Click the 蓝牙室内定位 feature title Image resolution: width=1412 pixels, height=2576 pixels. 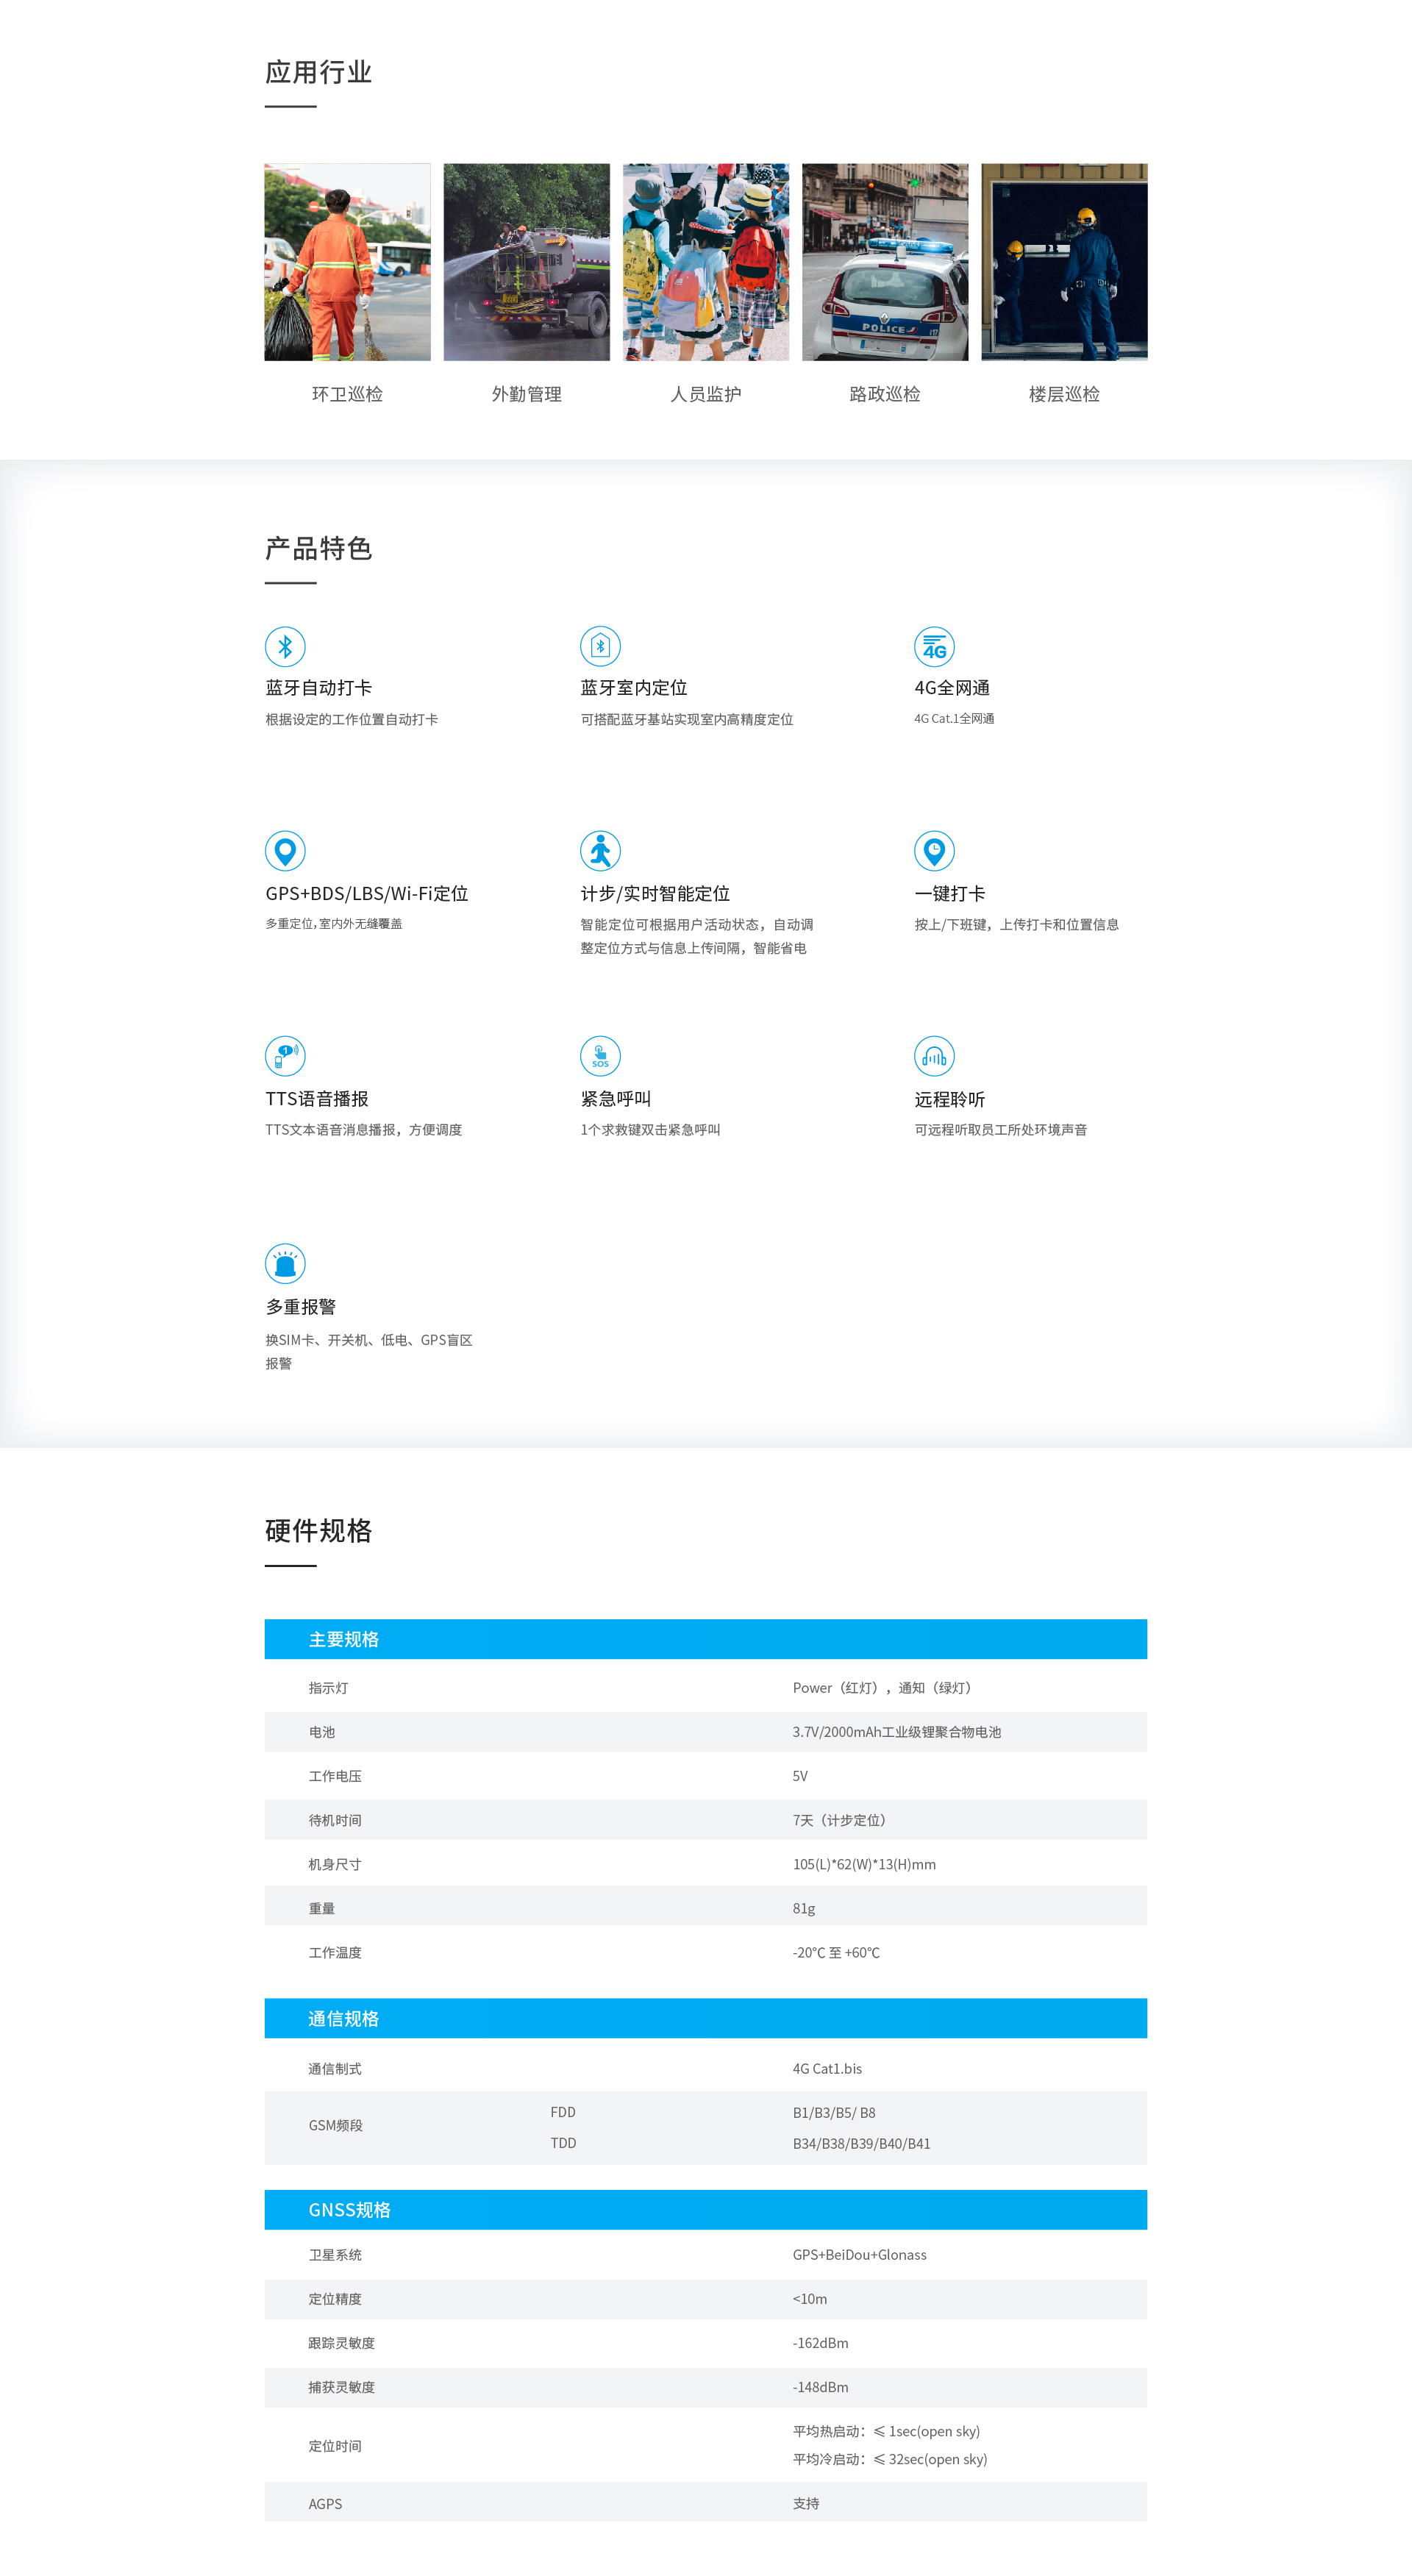[x=634, y=688]
